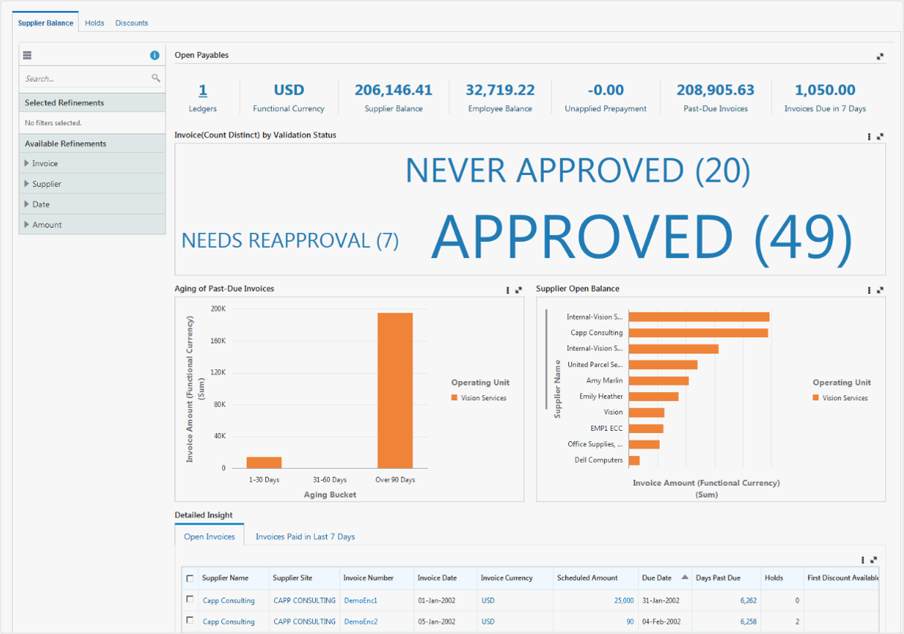Screen dimensions: 904x634
Task: Click APPROVED (49) tag
Action: [x=642, y=237]
